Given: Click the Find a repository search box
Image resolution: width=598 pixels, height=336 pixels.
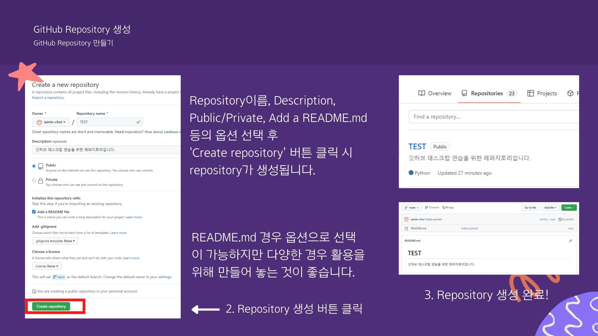Looking at the screenshot, I should [494, 117].
